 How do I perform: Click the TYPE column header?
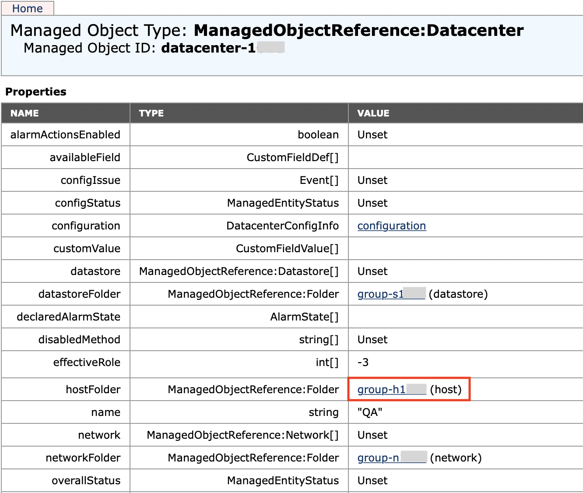tap(151, 113)
